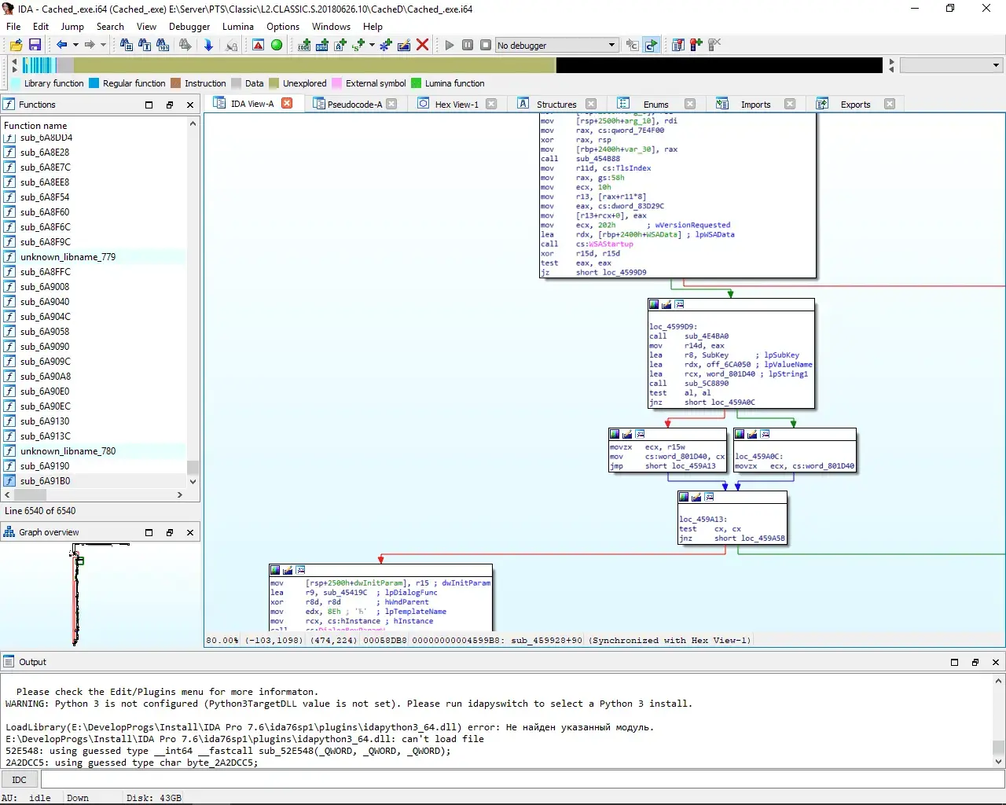
Task: Click the functions list horizontal scroll-right arrow
Action: click(x=180, y=494)
